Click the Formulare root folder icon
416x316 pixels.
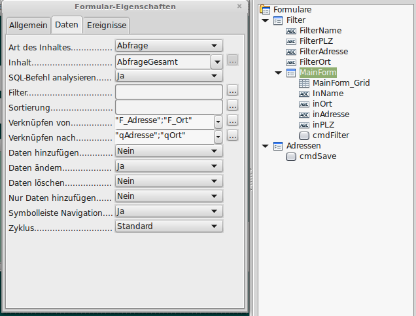(265, 10)
